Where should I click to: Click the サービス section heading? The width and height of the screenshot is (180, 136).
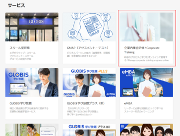coord(17,5)
